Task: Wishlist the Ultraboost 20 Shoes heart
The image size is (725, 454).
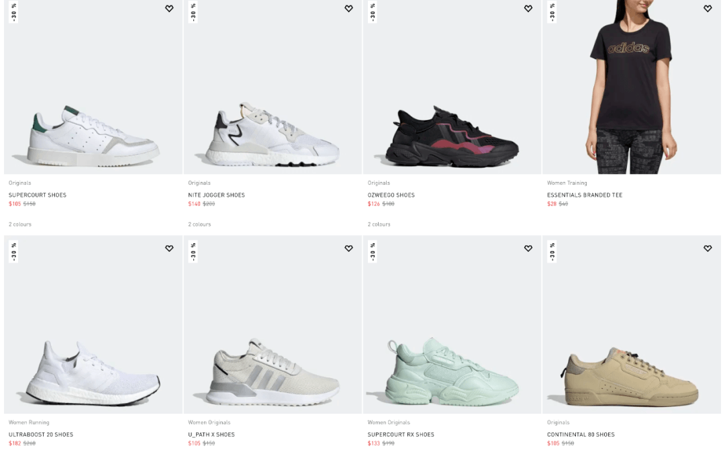Action: (x=169, y=248)
